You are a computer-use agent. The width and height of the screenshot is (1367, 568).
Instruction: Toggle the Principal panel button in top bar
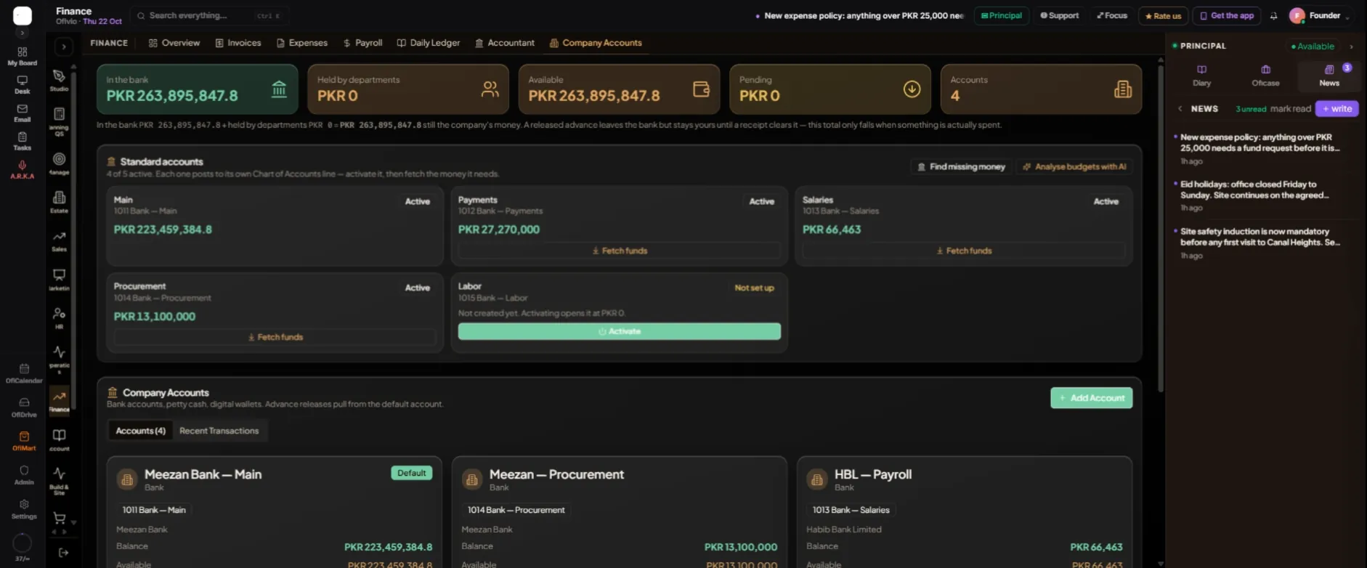1002,16
